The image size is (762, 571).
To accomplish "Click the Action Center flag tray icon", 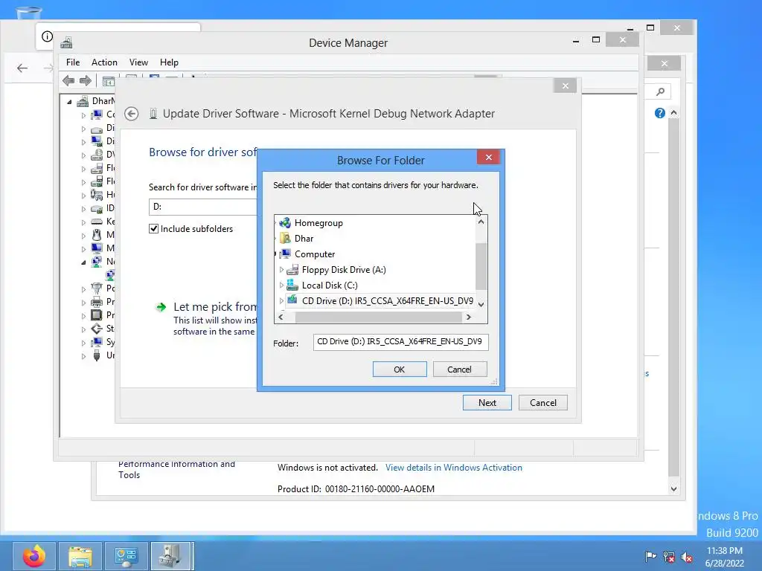I will click(x=650, y=557).
